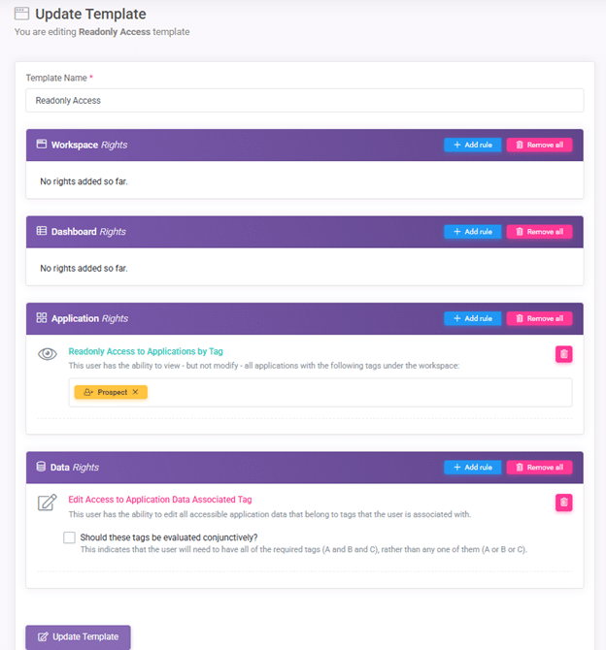Delete the Readonly Access to Applications rule

tap(563, 354)
